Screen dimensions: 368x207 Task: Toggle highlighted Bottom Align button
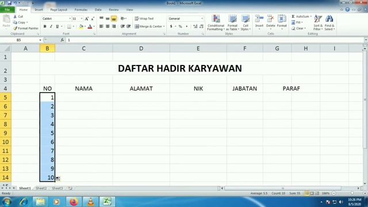click(114, 18)
